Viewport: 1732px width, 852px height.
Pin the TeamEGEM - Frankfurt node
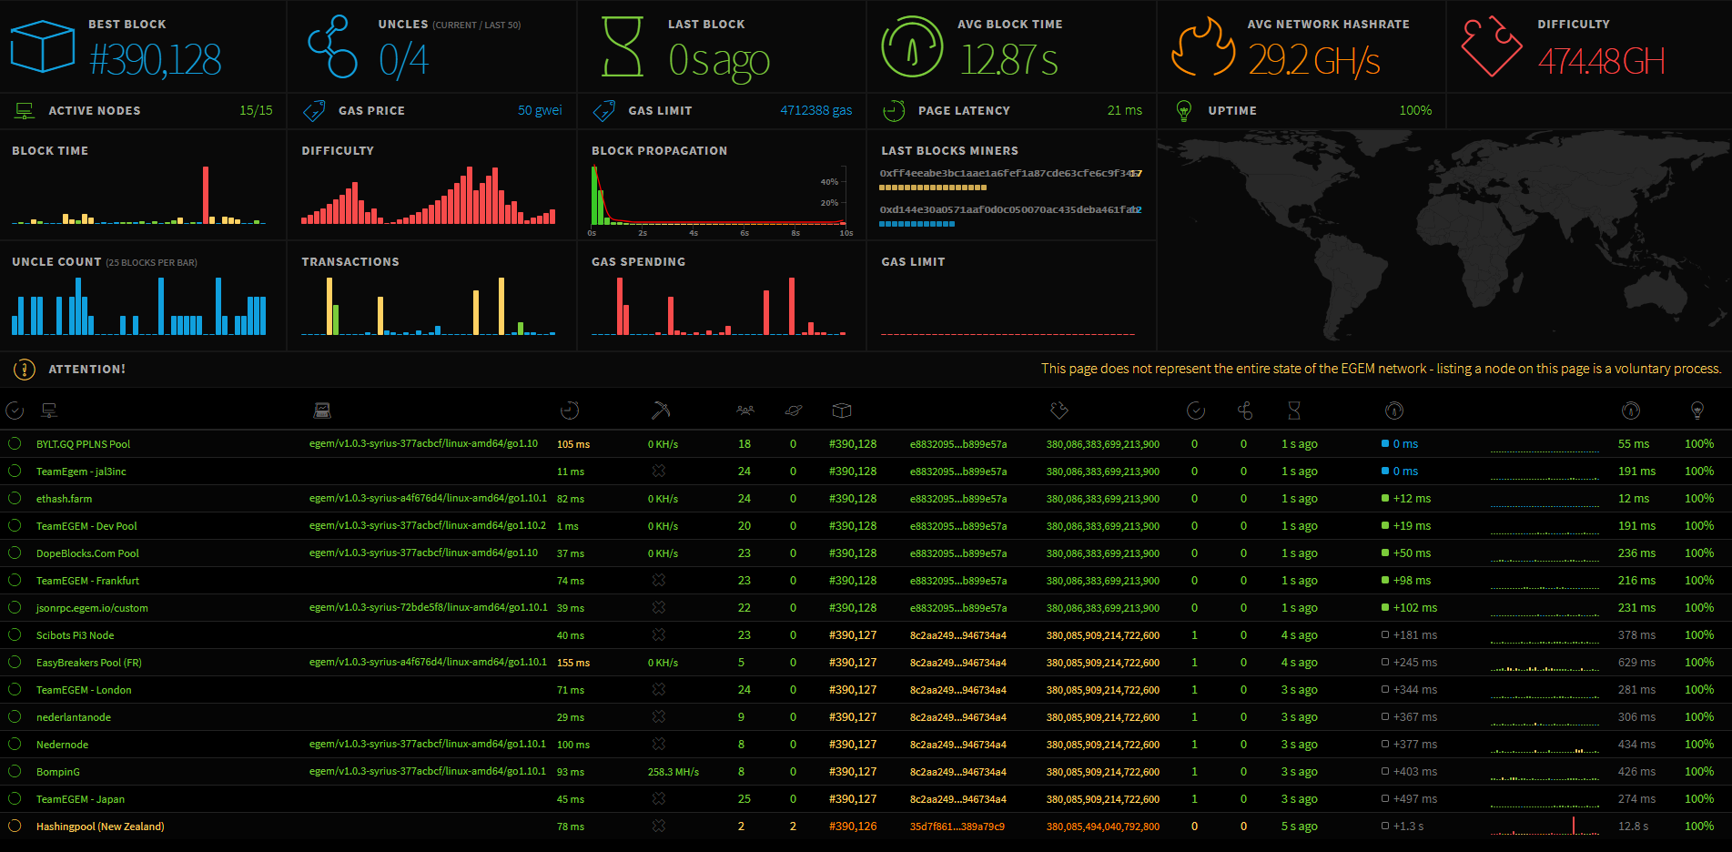(15, 580)
